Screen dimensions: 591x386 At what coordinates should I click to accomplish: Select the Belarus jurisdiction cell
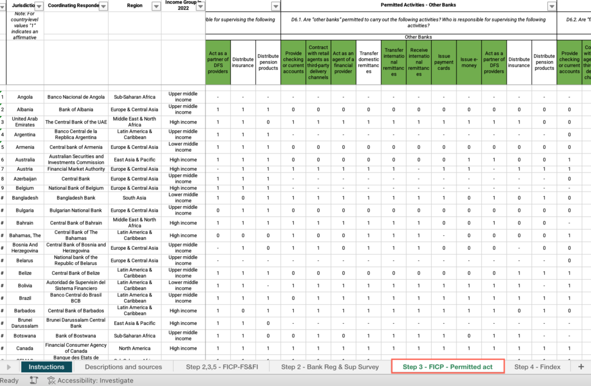tap(25, 260)
